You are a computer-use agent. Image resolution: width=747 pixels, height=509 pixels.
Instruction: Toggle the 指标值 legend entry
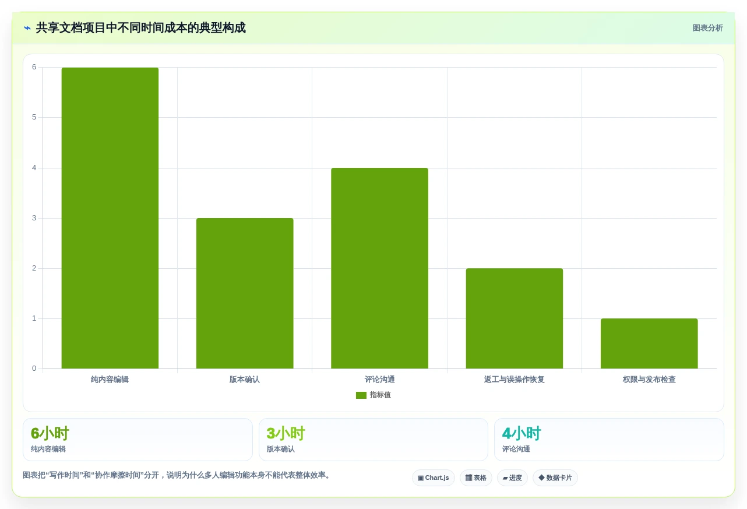click(x=374, y=395)
